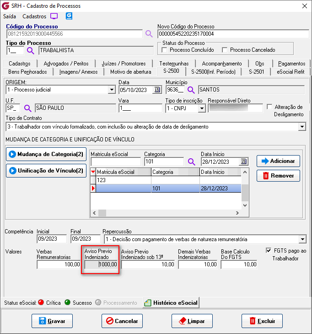This screenshot has width=312, height=334.
Task: Check the Processo Cancelado option
Action: [x=225, y=50]
